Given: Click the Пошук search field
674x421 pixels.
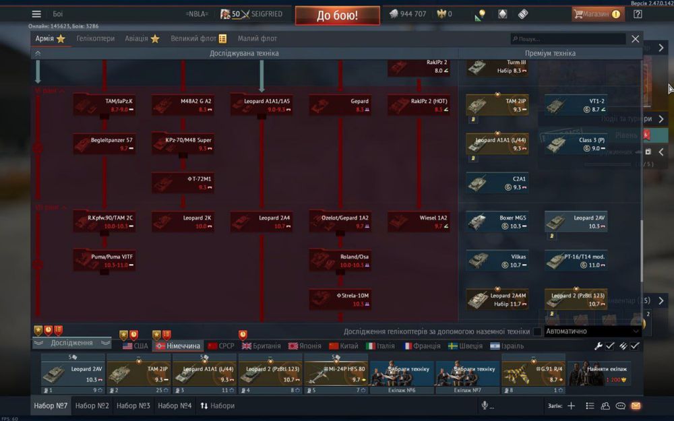Looking at the screenshot, I should point(568,39).
